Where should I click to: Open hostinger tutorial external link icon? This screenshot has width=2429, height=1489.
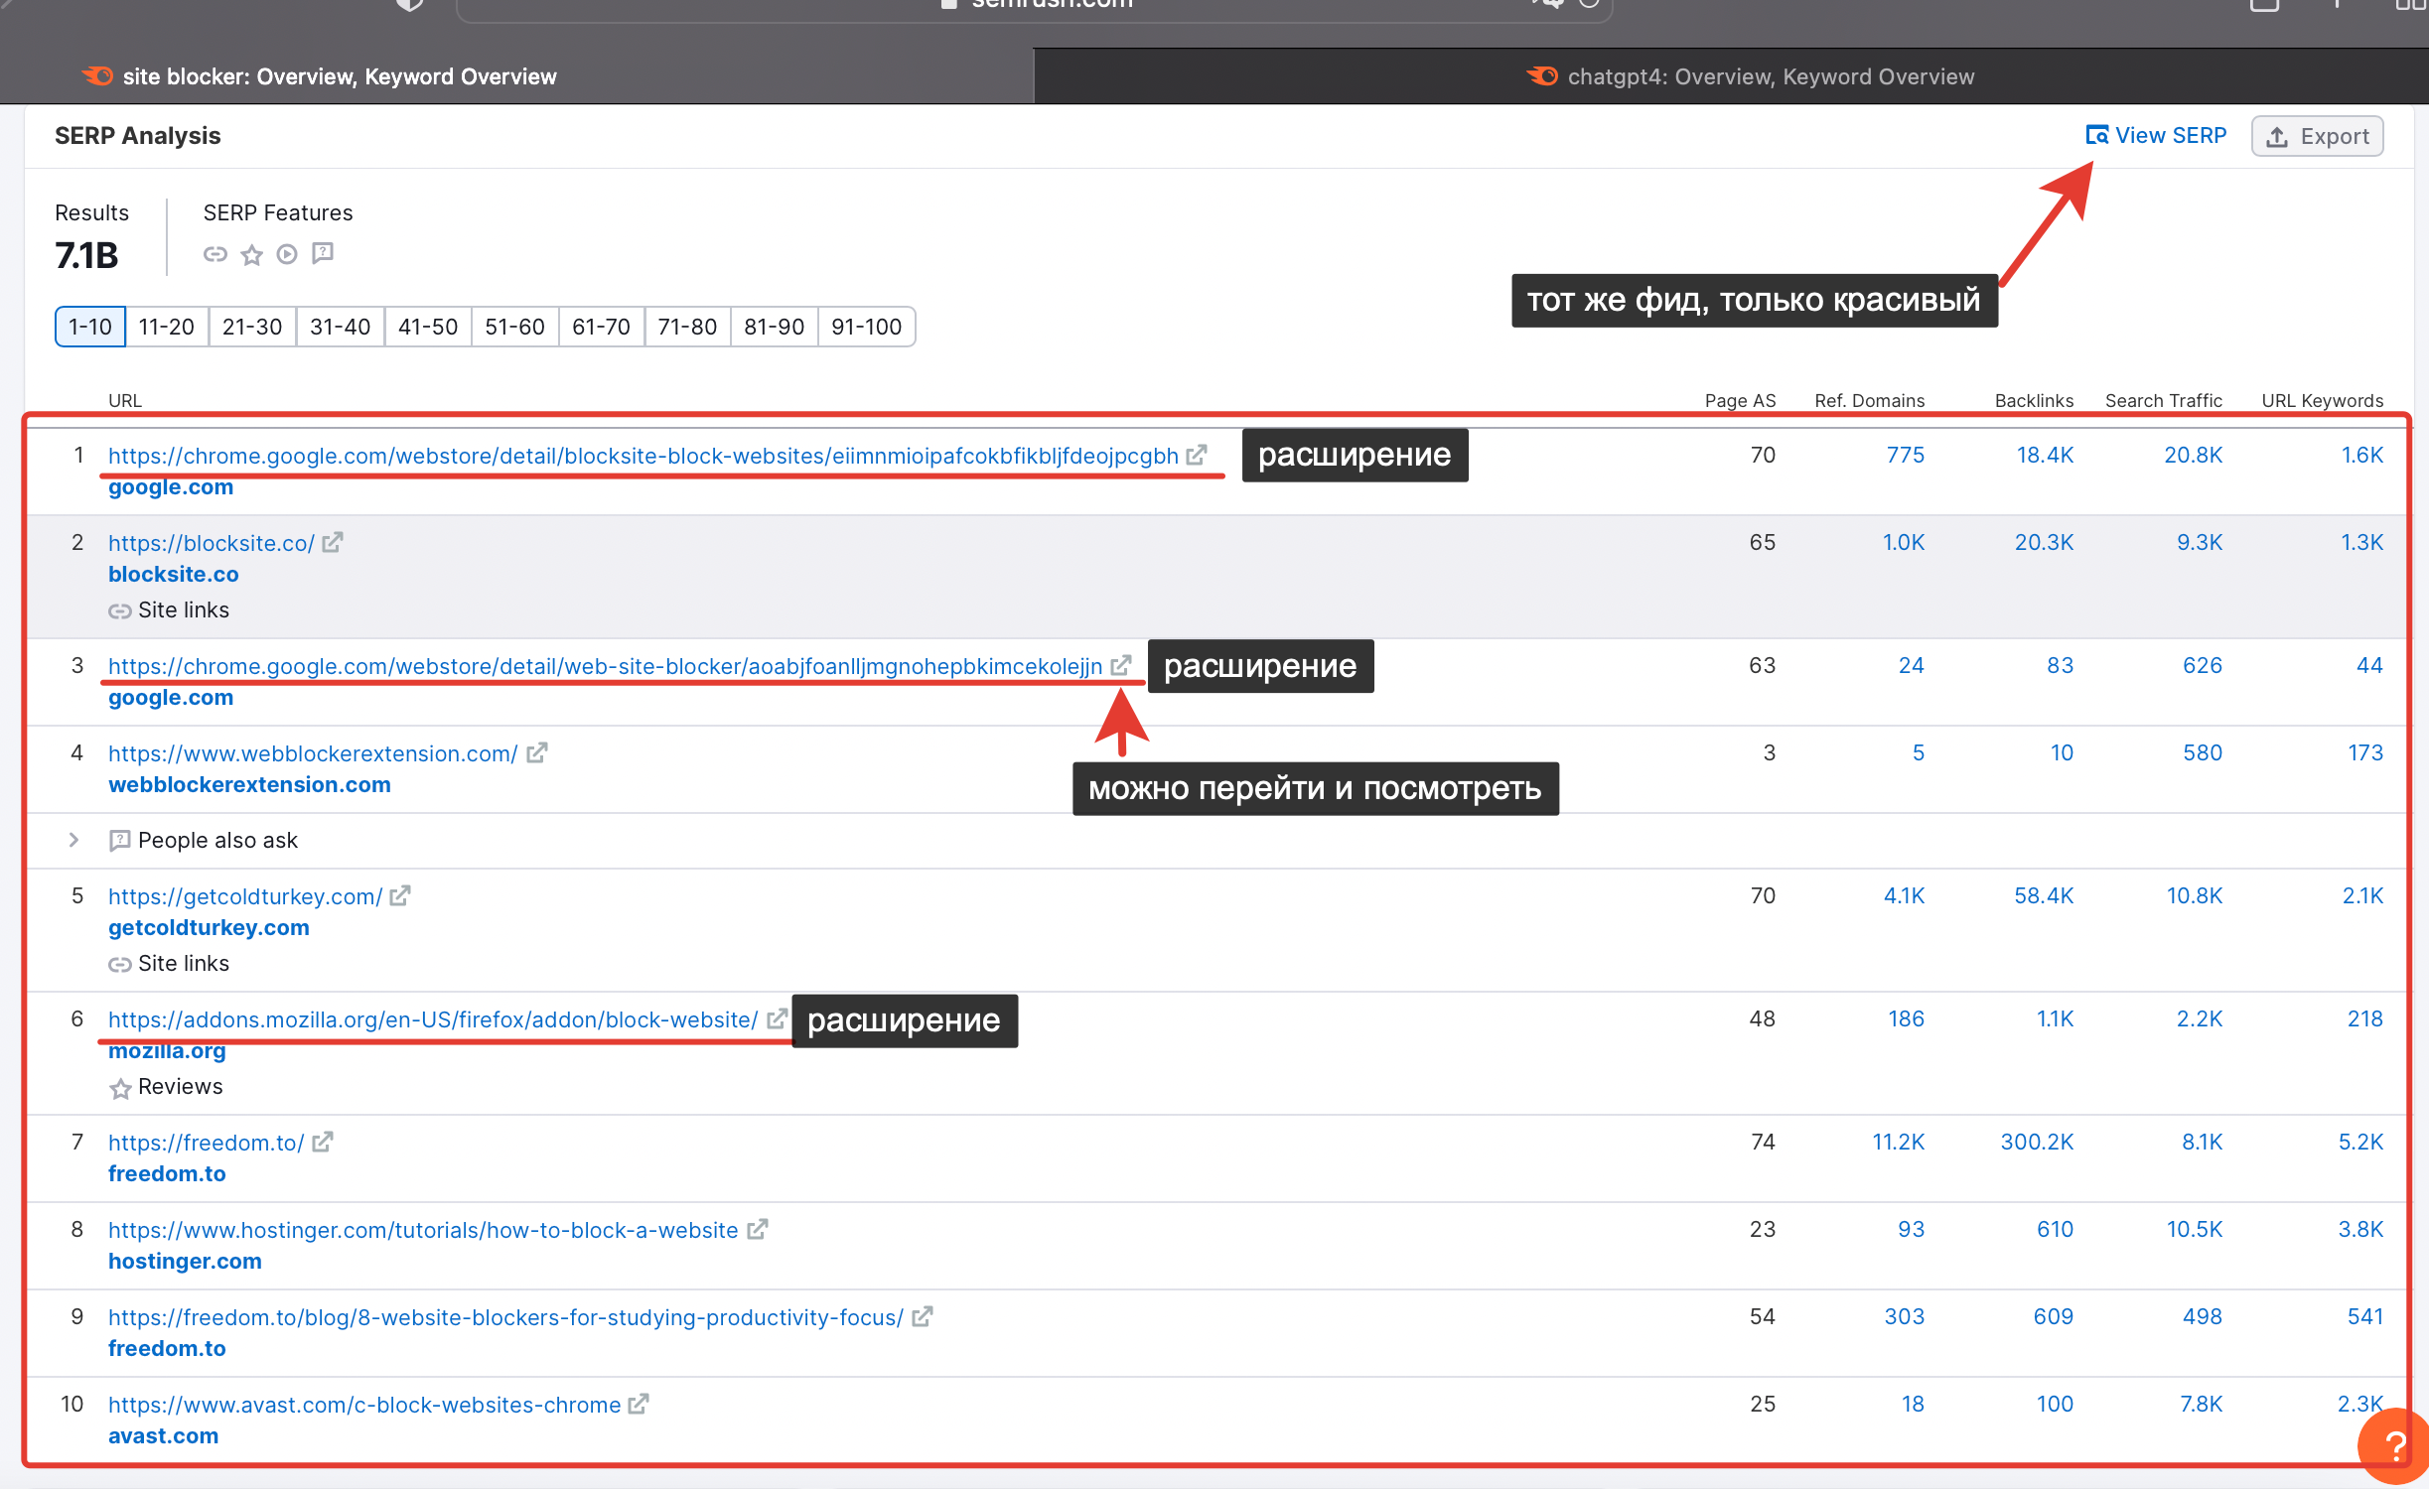[x=757, y=1229]
